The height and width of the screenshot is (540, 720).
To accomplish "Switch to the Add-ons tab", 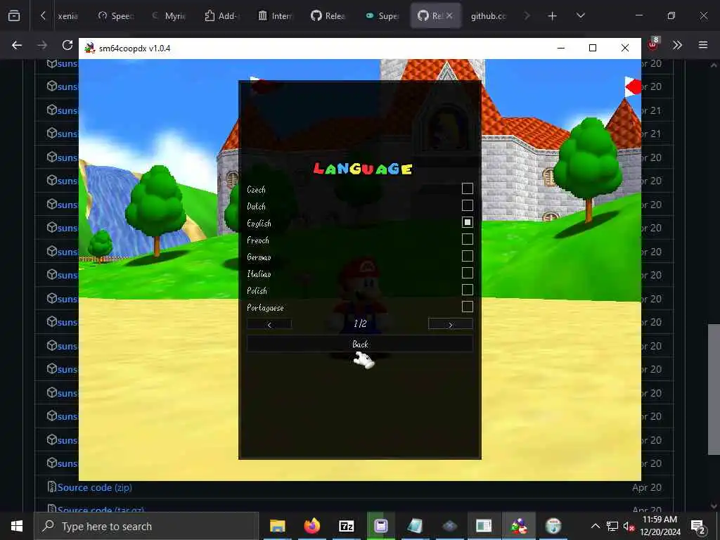I will [222, 16].
